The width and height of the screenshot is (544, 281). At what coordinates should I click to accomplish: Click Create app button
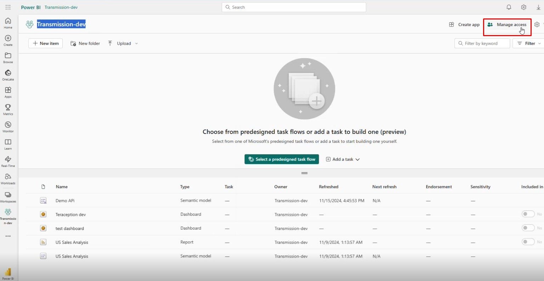tap(464, 24)
